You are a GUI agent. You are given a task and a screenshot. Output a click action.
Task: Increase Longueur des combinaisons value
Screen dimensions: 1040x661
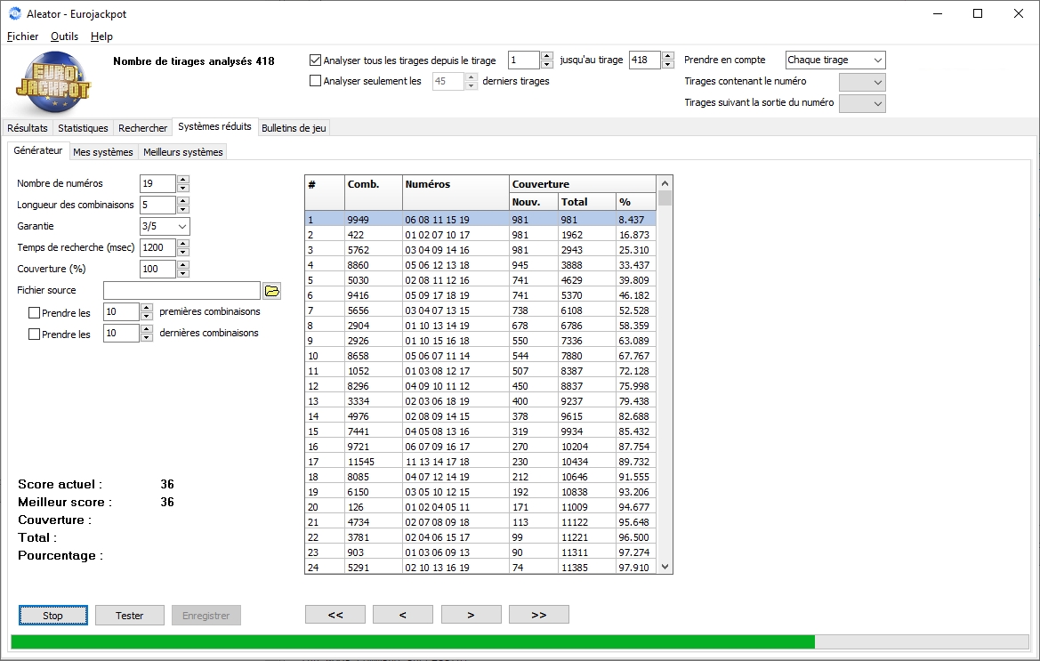(184, 200)
